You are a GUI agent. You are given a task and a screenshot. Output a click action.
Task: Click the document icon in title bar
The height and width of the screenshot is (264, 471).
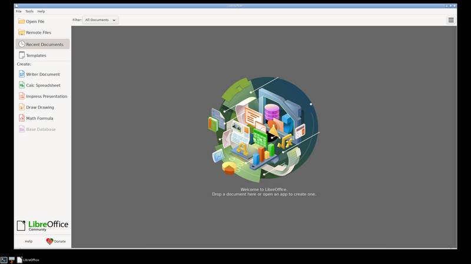16,6
